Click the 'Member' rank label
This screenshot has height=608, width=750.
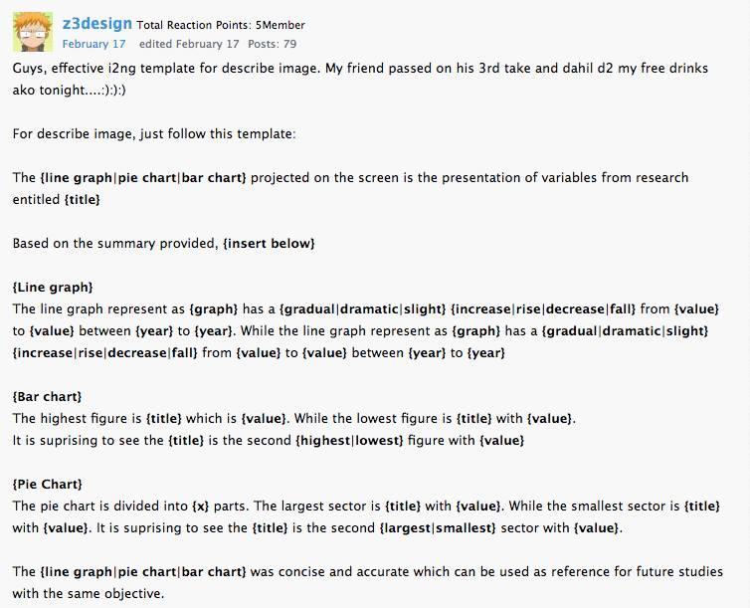[x=288, y=25]
